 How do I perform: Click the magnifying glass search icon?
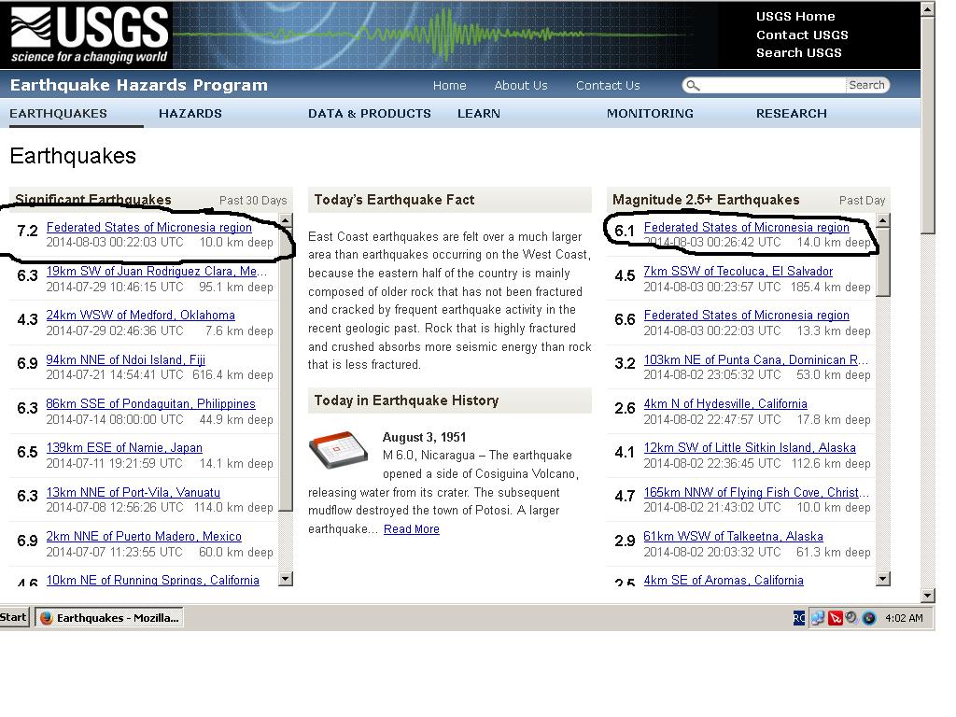(x=692, y=85)
